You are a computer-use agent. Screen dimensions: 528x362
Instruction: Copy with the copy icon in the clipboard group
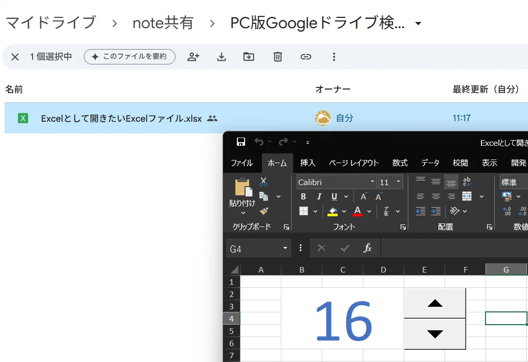click(263, 196)
